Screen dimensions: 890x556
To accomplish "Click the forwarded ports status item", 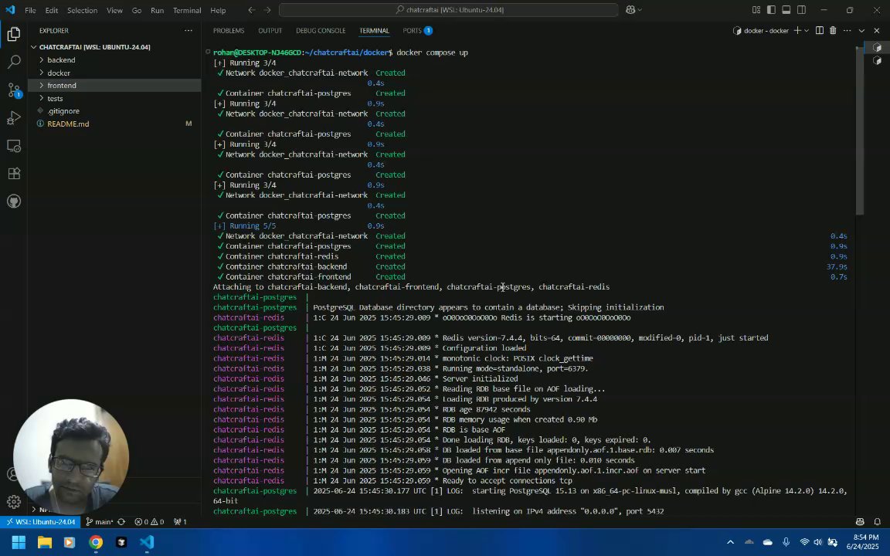I will pyautogui.click(x=180, y=521).
